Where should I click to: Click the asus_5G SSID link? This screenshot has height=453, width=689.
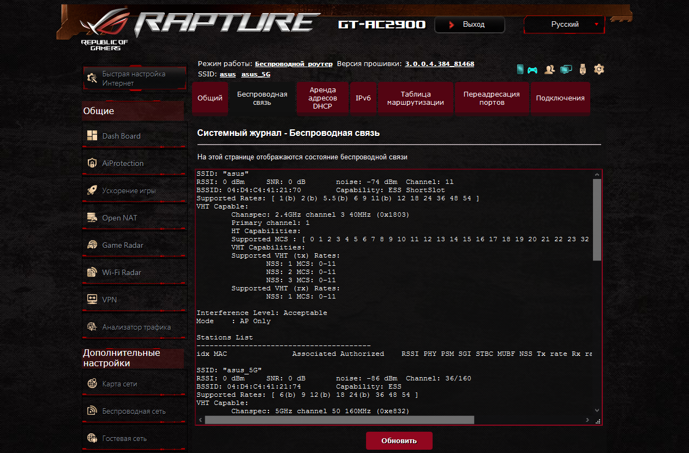[x=256, y=74]
